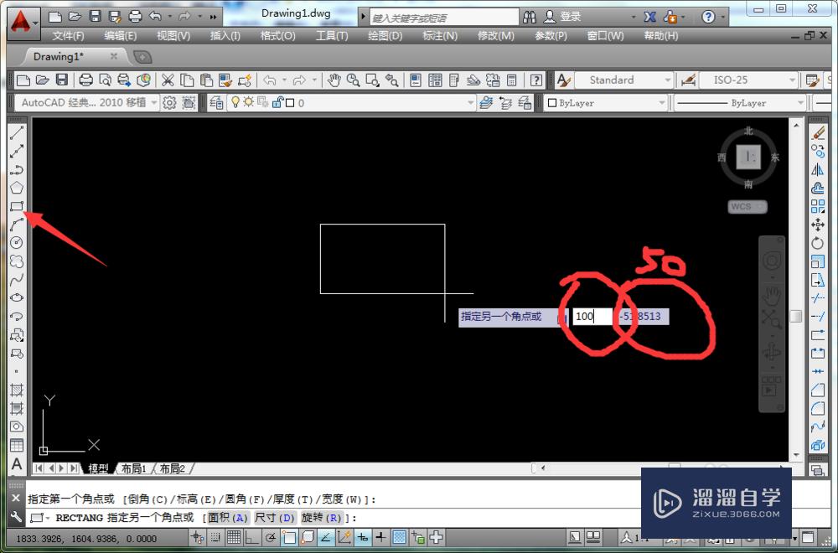Viewport: 838px width, 553px height.
Task: Toggle Ortho mode in the status bar
Action: pyautogui.click(x=251, y=536)
